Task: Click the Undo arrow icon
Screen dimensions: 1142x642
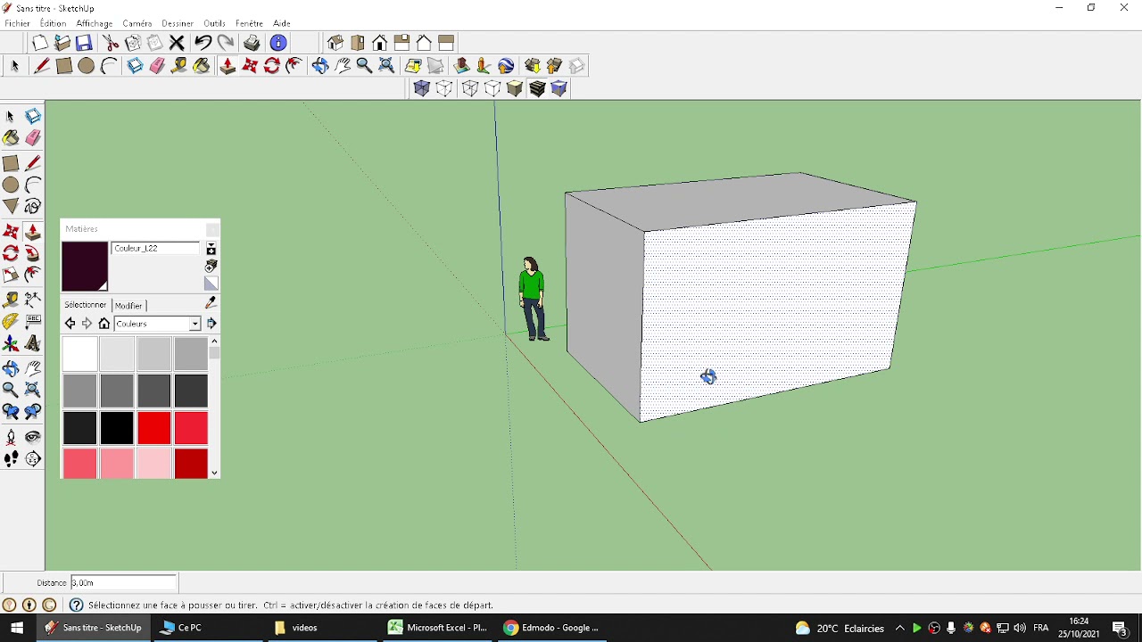Action: [203, 43]
